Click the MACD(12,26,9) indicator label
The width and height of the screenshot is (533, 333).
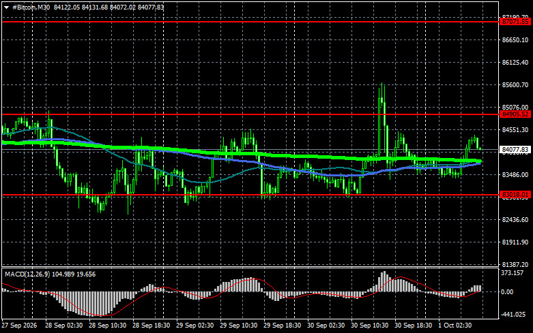(27, 274)
